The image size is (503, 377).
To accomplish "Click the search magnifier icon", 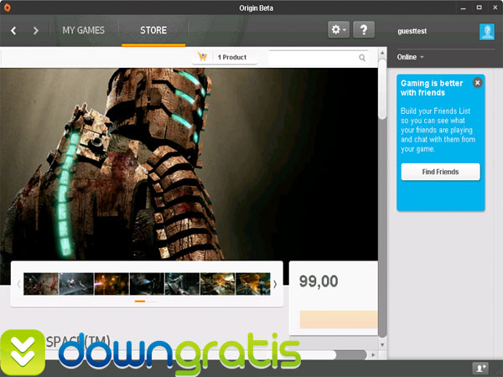I will pos(362,58).
